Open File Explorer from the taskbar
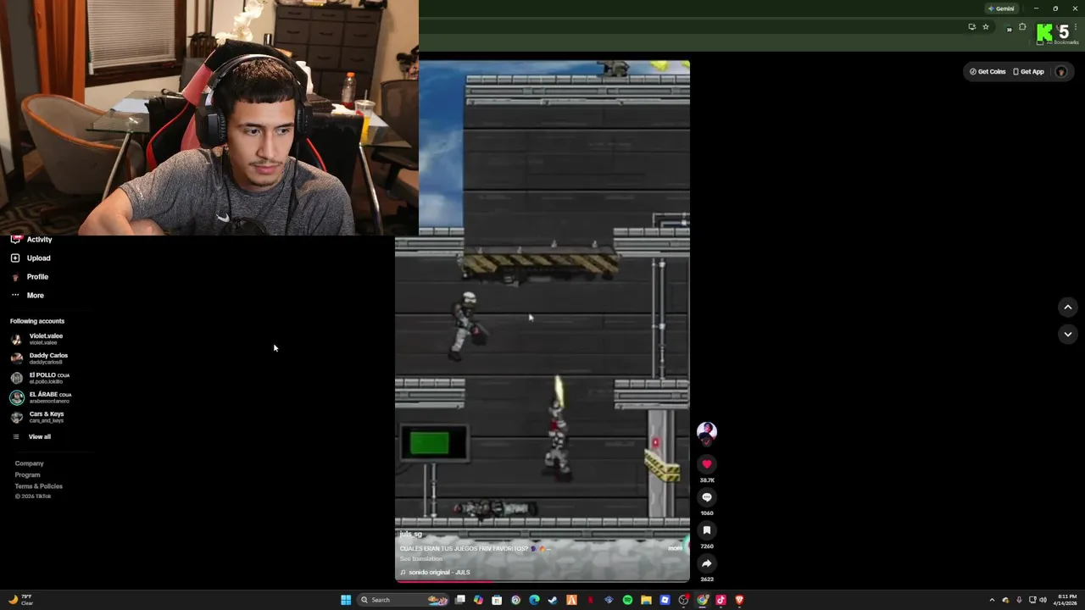The width and height of the screenshot is (1085, 610). point(646,600)
